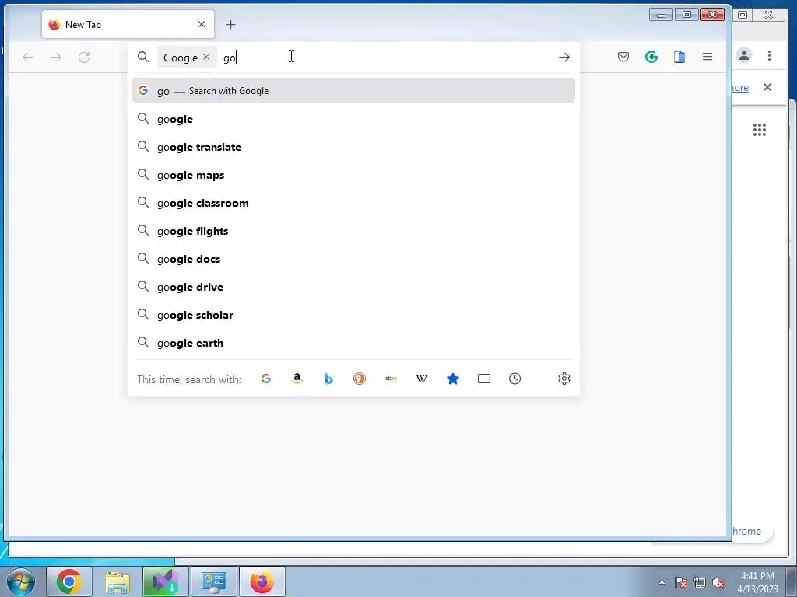Select the New Tab tab
Viewport: 797px width, 597px height.
[128, 24]
